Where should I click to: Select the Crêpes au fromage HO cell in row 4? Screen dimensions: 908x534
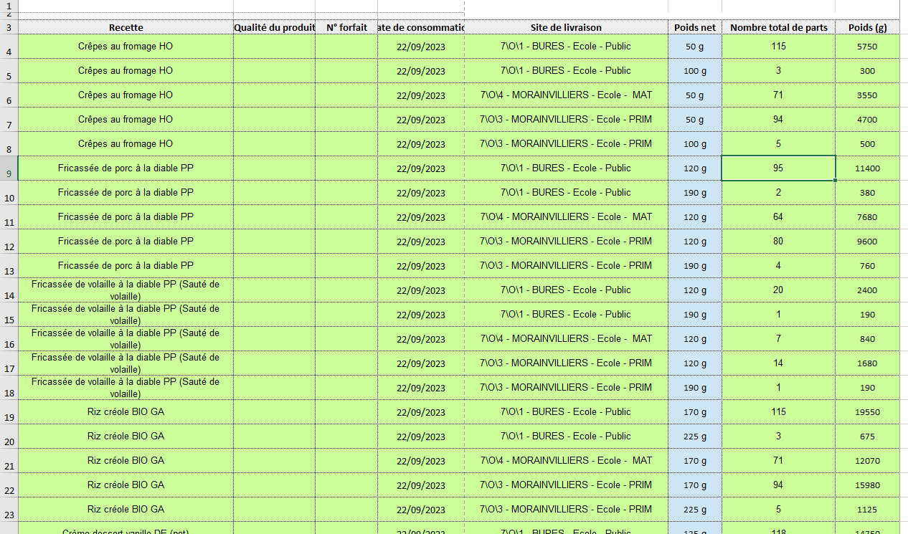(126, 47)
